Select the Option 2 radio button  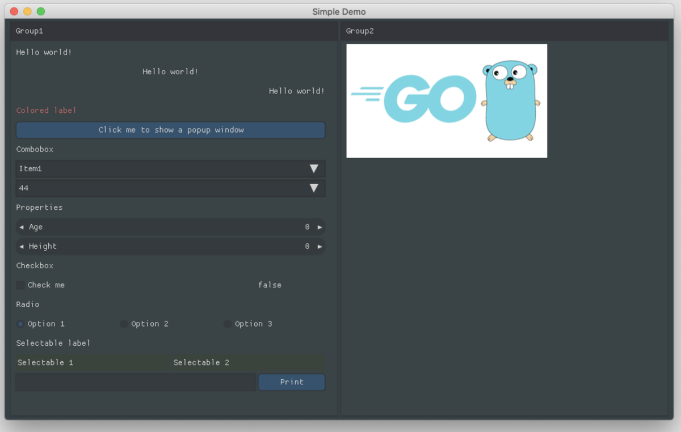point(124,324)
